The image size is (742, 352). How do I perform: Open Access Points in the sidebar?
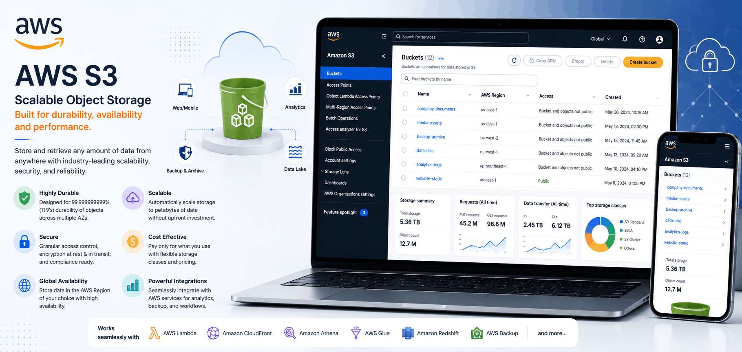click(x=339, y=85)
